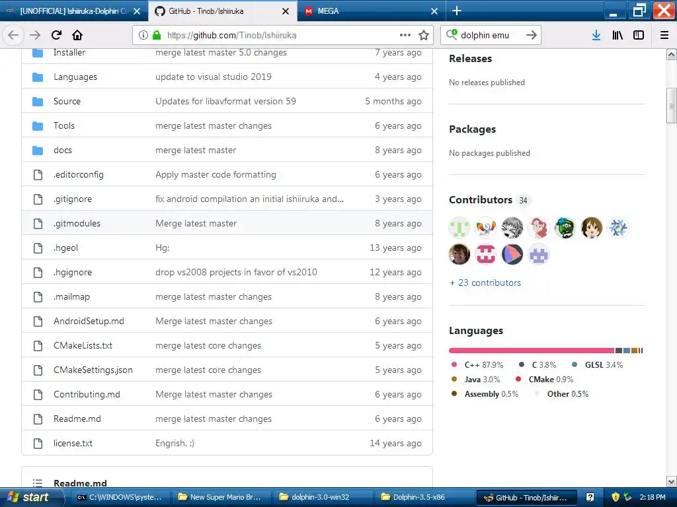Open the library bookshelf icon
The image size is (677, 507).
(617, 35)
